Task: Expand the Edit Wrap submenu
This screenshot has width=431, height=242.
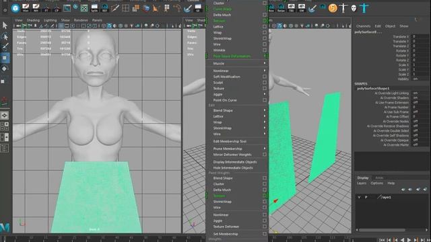Action: pyautogui.click(x=237, y=122)
